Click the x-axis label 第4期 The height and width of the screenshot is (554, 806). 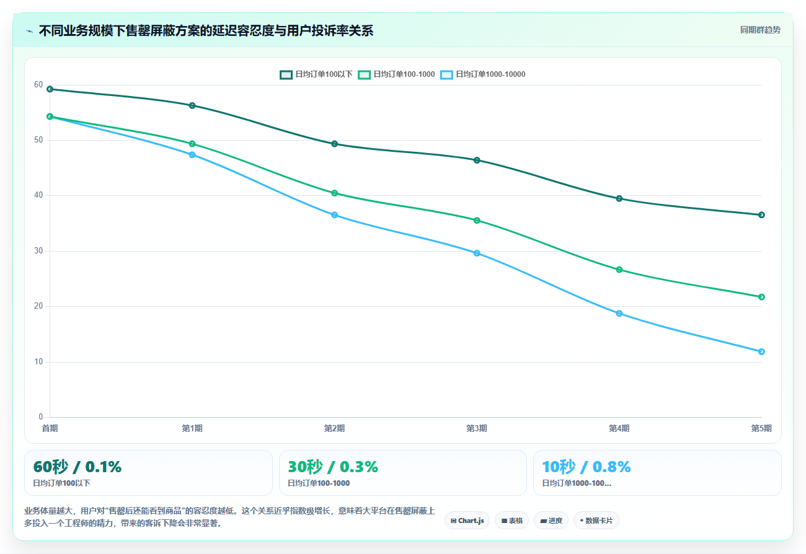[x=619, y=428]
